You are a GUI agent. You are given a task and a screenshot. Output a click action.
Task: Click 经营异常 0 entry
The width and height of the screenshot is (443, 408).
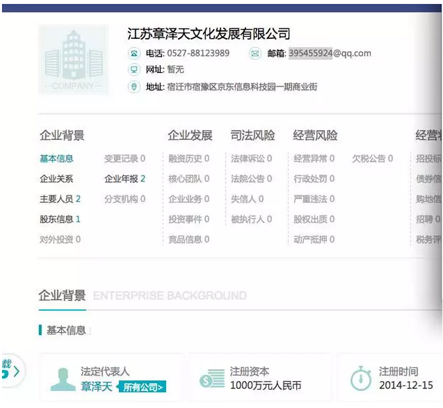(314, 158)
